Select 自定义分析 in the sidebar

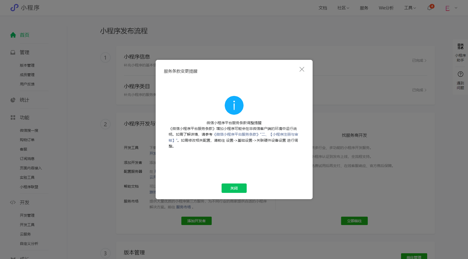[29, 244]
